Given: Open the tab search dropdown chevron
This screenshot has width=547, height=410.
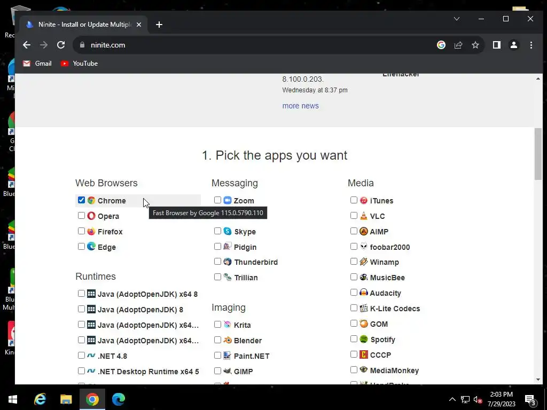Looking at the screenshot, I should (x=457, y=19).
